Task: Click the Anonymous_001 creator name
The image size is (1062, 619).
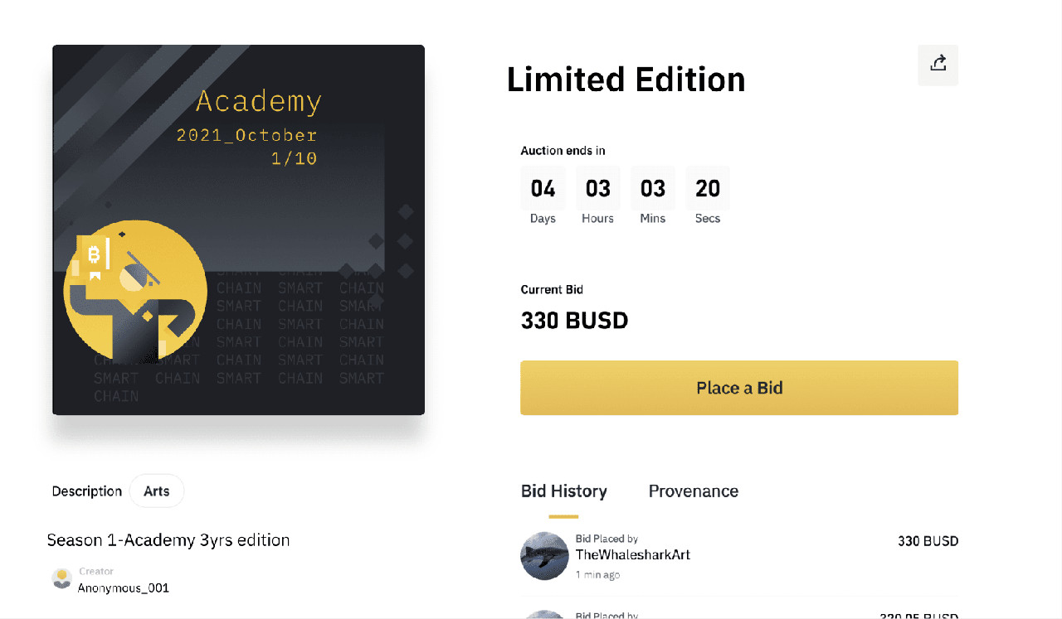Action: pos(123,587)
